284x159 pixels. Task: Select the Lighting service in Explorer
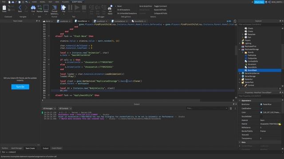point(248,43)
